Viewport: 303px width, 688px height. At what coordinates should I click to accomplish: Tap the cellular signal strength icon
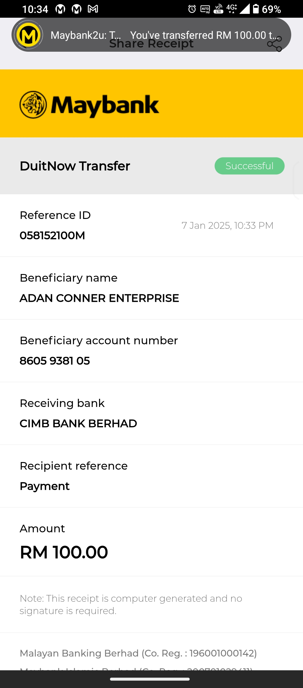tap(244, 9)
